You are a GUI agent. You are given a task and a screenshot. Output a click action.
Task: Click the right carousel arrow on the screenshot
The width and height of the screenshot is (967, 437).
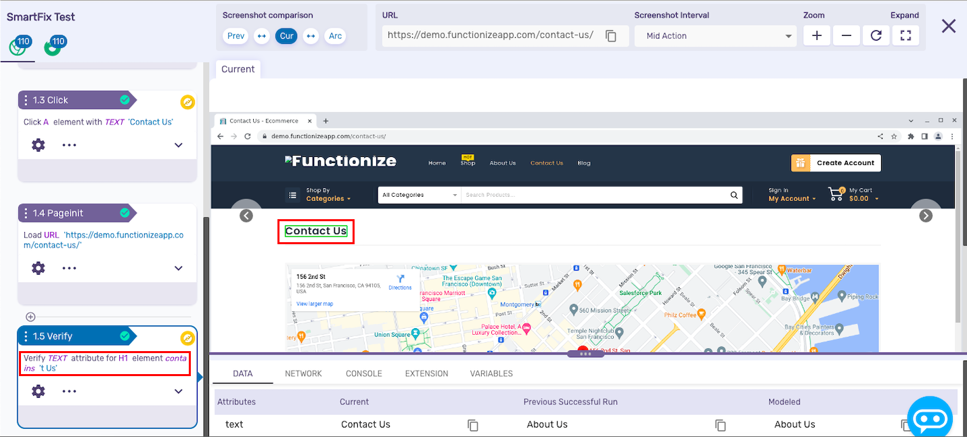pos(926,216)
